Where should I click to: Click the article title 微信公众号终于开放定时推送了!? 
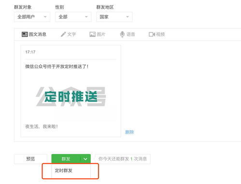point(57,66)
